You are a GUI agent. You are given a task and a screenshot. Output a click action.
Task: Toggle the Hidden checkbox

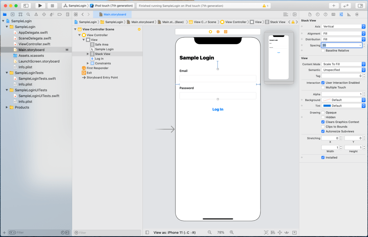pyautogui.click(x=323, y=117)
